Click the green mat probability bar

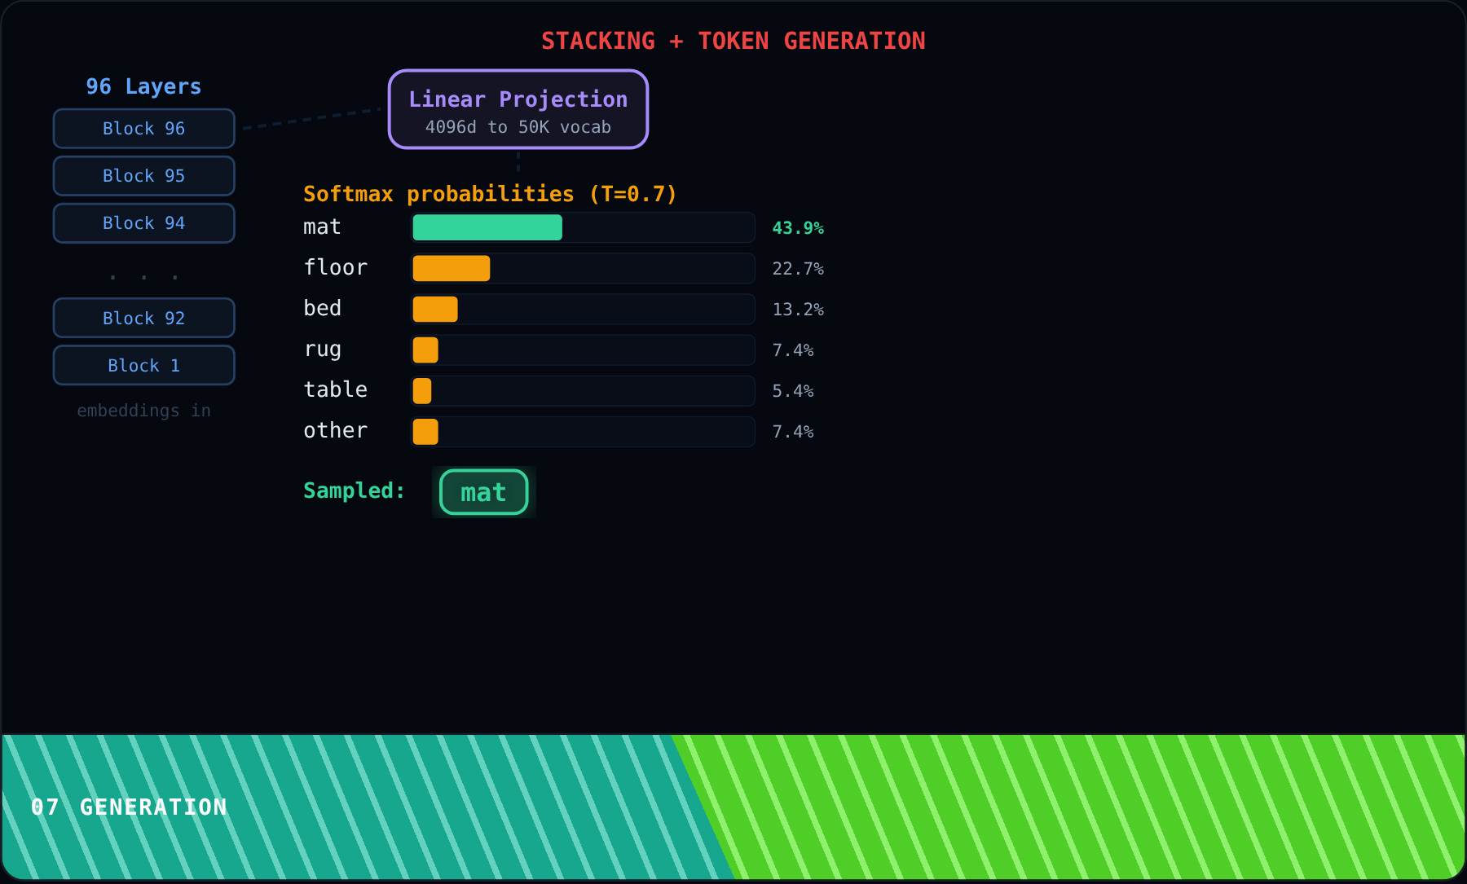coord(487,227)
